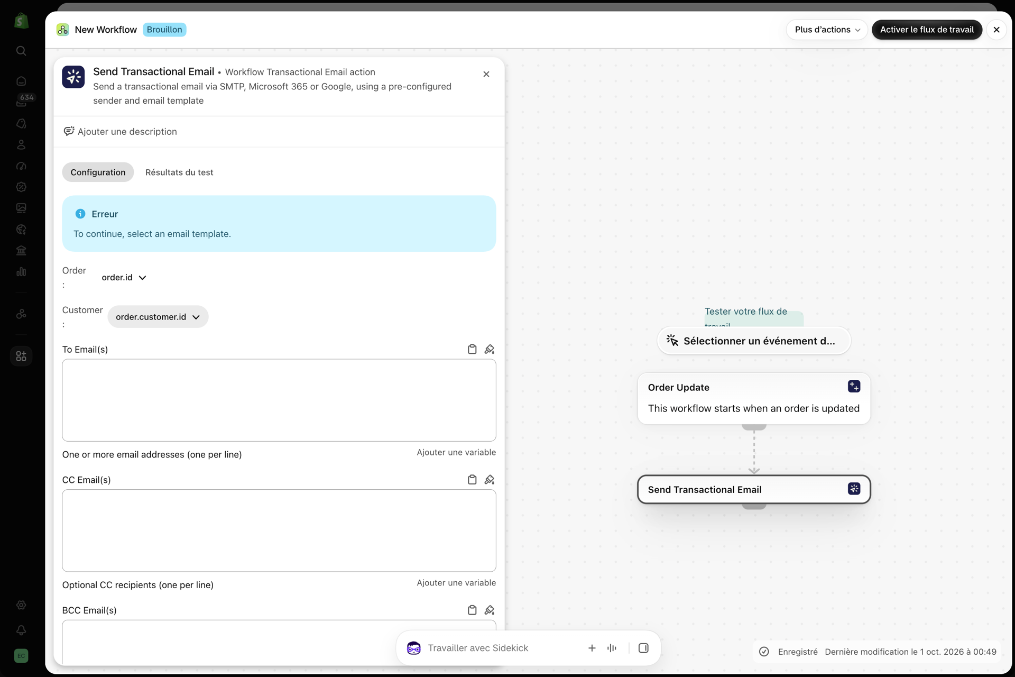Image resolution: width=1015 pixels, height=677 pixels.
Task: Click the Travailler avec Sidekick input
Action: pos(502,648)
